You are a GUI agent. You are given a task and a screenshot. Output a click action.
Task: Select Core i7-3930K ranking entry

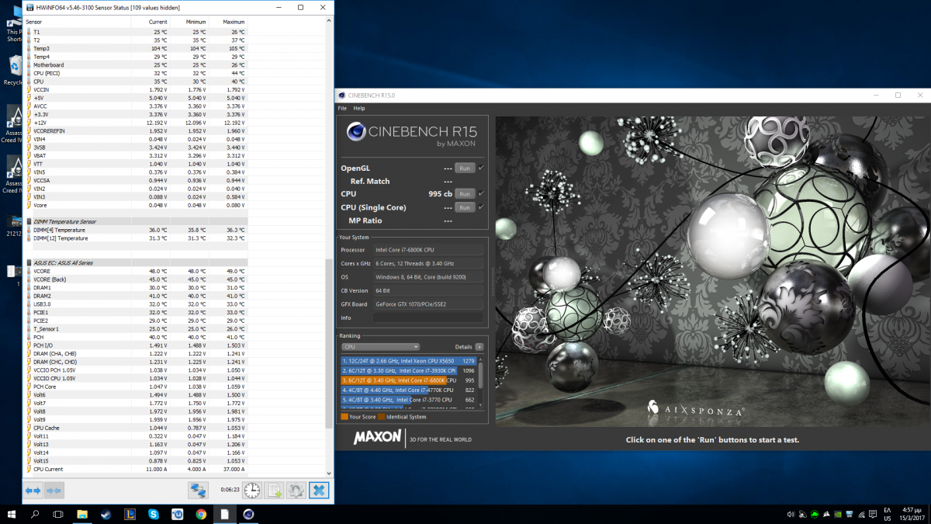point(409,370)
